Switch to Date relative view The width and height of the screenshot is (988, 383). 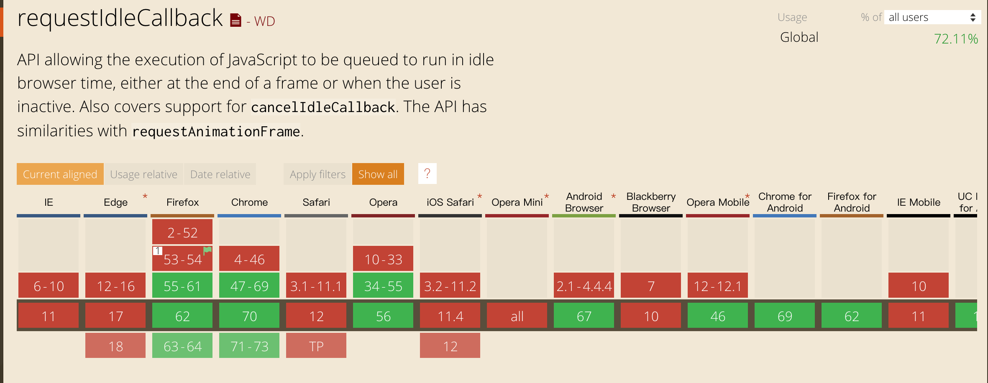(220, 174)
